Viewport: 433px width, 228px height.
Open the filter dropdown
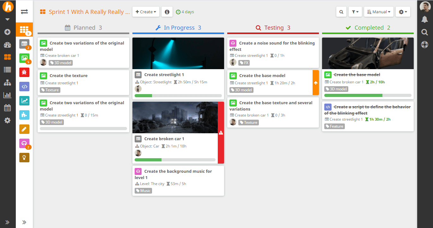(355, 12)
